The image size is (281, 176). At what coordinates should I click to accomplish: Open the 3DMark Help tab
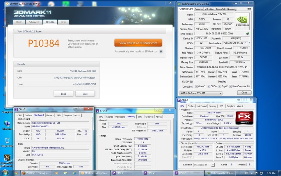pyautogui.click(x=63, y=22)
